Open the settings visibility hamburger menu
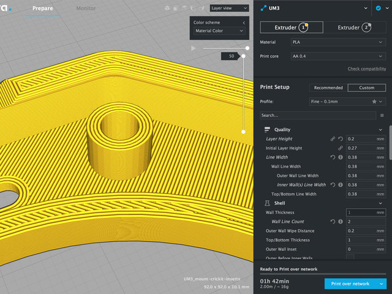Viewport: 392px width, 294px height. pyautogui.click(x=382, y=115)
